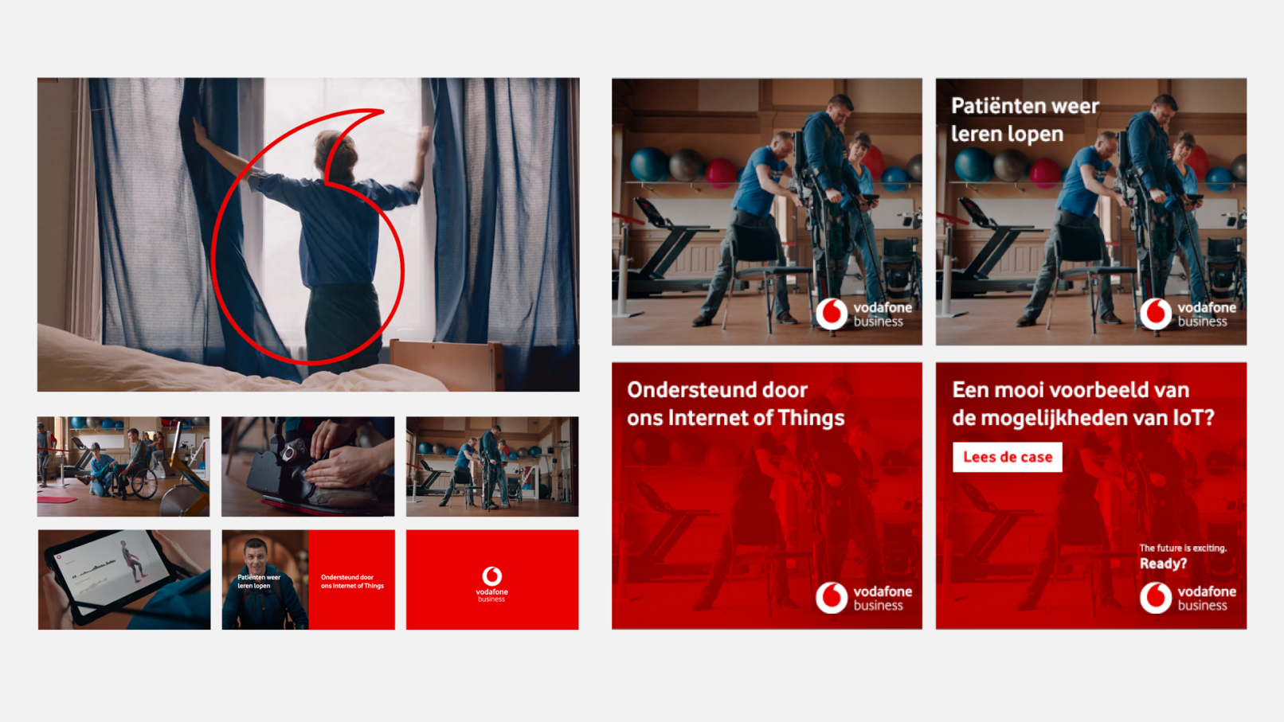The width and height of the screenshot is (1284, 722).
Task: Click Vodafone logo on the text-free exoskeleton banner
Action: click(x=864, y=314)
